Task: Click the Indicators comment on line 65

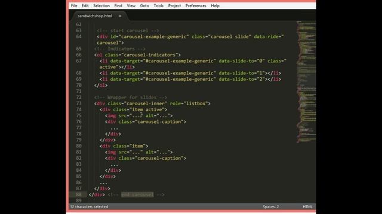Action: [x=120, y=49]
